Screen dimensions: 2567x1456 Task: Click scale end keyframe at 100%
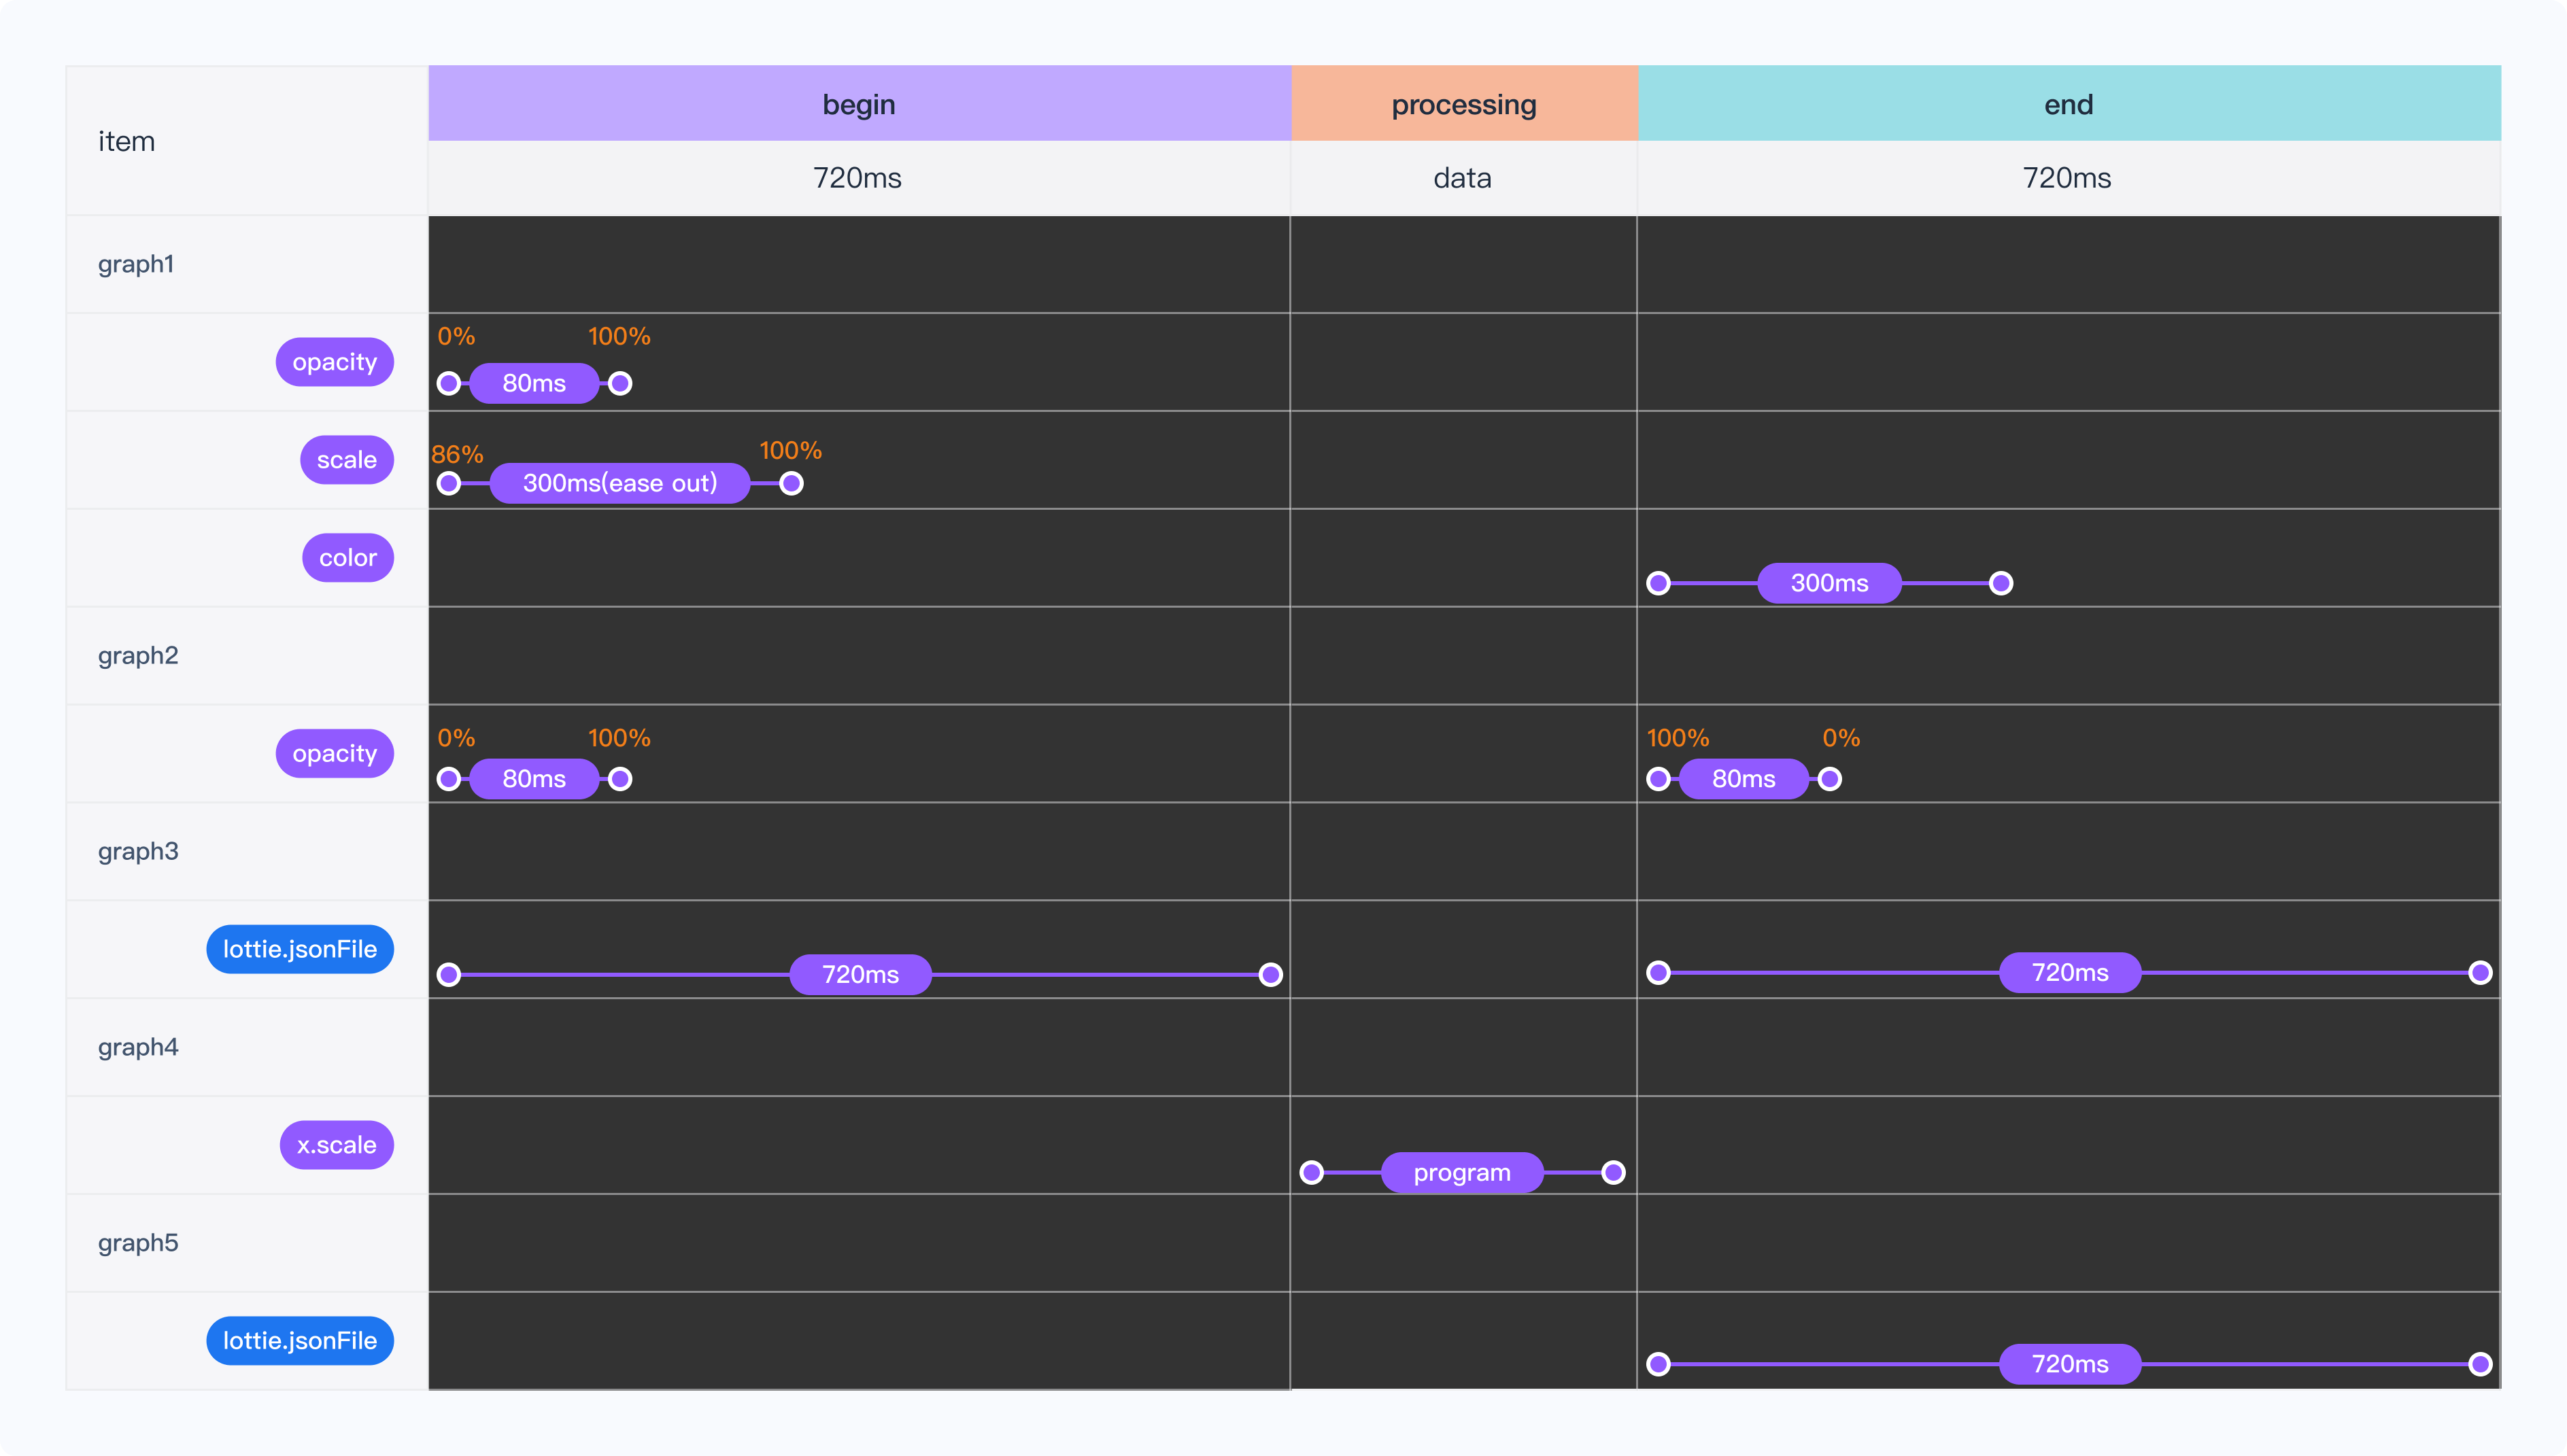click(x=792, y=484)
